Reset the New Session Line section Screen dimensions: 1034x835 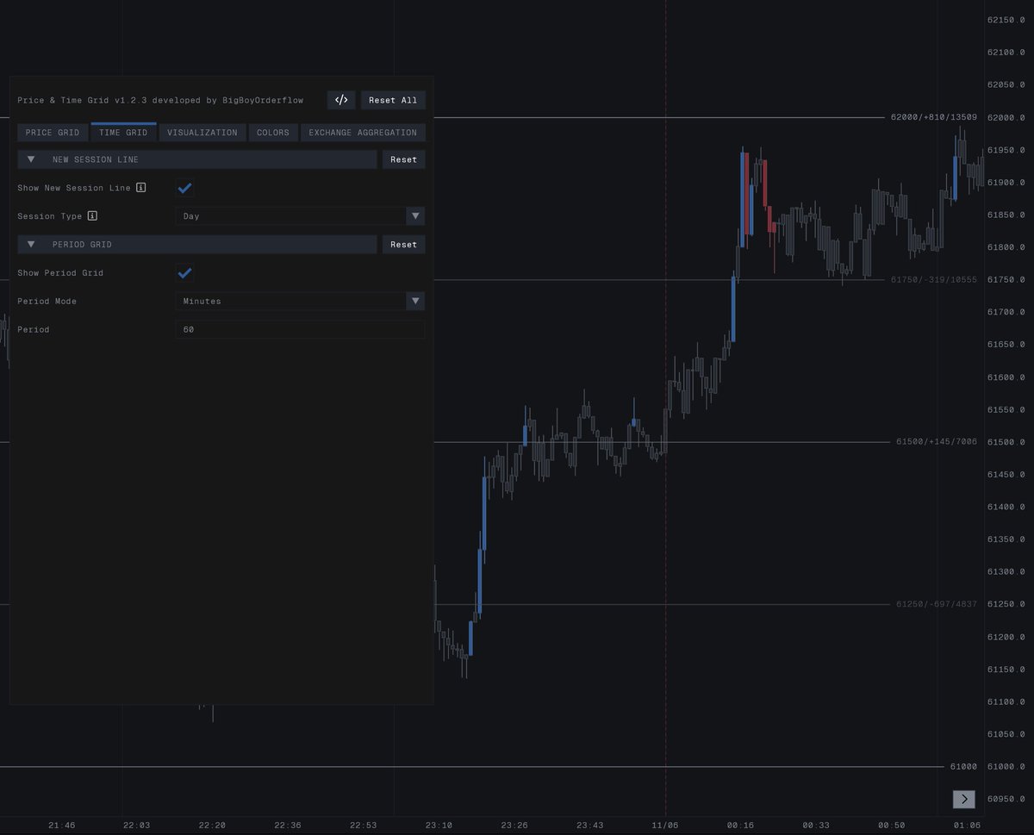click(403, 159)
